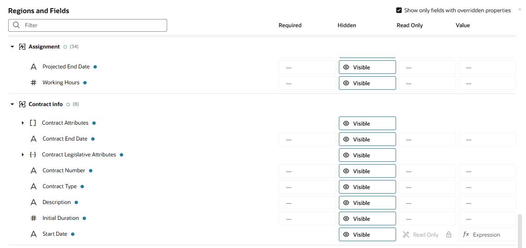Image resolution: width=526 pixels, height=248 pixels.
Task: Click the Read Only button for Start Date
Action: pyautogui.click(x=421, y=235)
